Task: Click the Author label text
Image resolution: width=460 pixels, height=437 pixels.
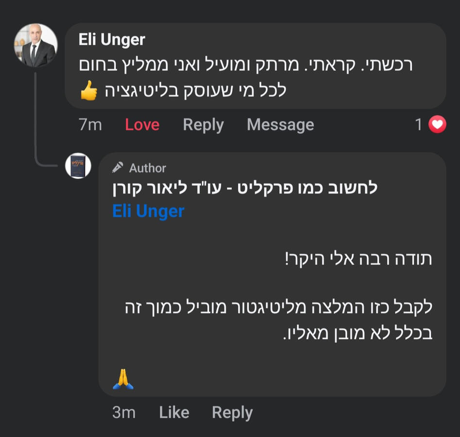Action: pos(147,168)
